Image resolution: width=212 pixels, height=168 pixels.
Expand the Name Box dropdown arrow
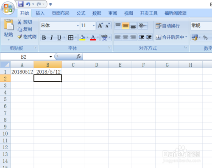click(x=51, y=57)
